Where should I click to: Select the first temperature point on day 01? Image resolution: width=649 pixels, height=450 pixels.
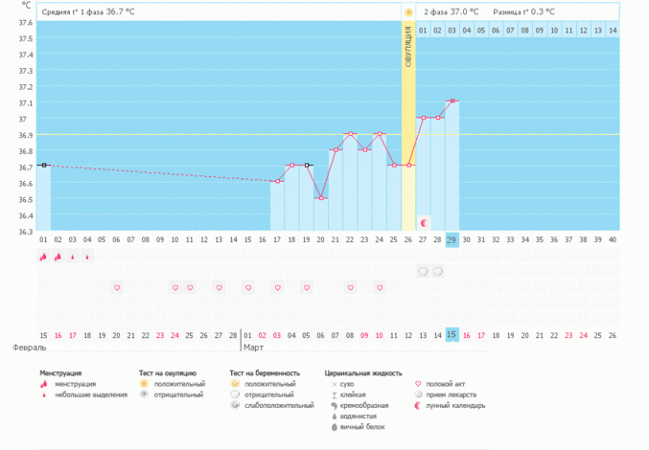[x=43, y=166]
